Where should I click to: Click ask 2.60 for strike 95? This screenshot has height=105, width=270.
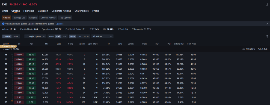[x=31, y=102]
